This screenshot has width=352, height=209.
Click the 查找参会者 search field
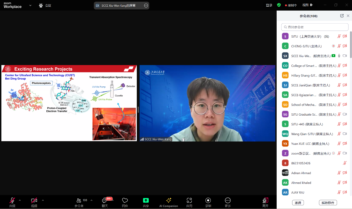pos(315,27)
